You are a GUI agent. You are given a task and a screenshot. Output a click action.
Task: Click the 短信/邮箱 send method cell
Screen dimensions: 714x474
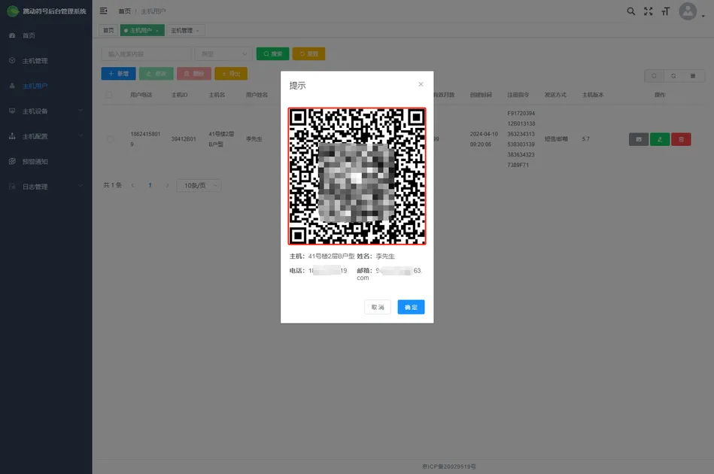tap(556, 139)
